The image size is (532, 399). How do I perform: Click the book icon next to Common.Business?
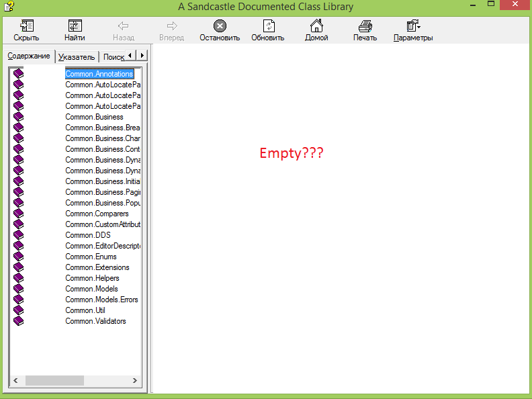pyautogui.click(x=18, y=117)
